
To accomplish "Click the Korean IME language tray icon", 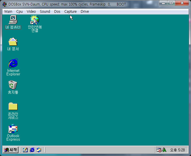I will point(164,150).
